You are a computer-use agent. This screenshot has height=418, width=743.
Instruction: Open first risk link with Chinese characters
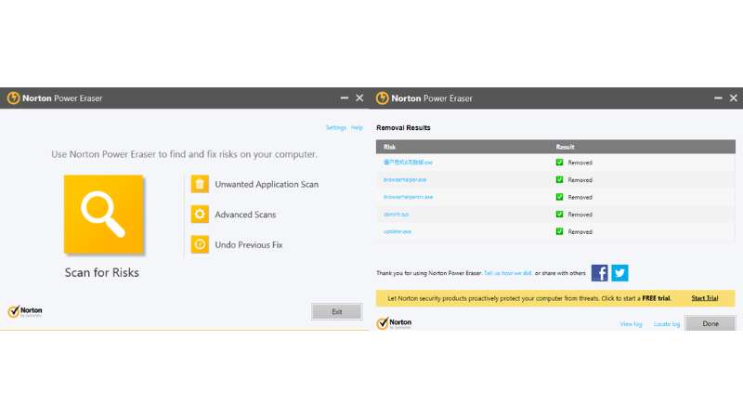pos(408,162)
